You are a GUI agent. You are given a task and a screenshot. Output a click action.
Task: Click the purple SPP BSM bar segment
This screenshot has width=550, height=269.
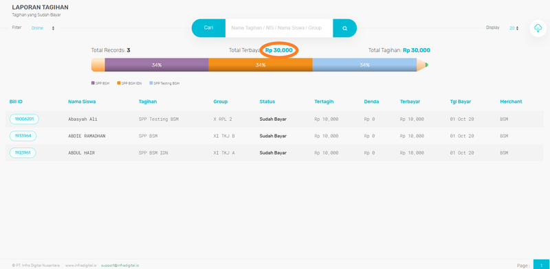pyautogui.click(x=157, y=65)
